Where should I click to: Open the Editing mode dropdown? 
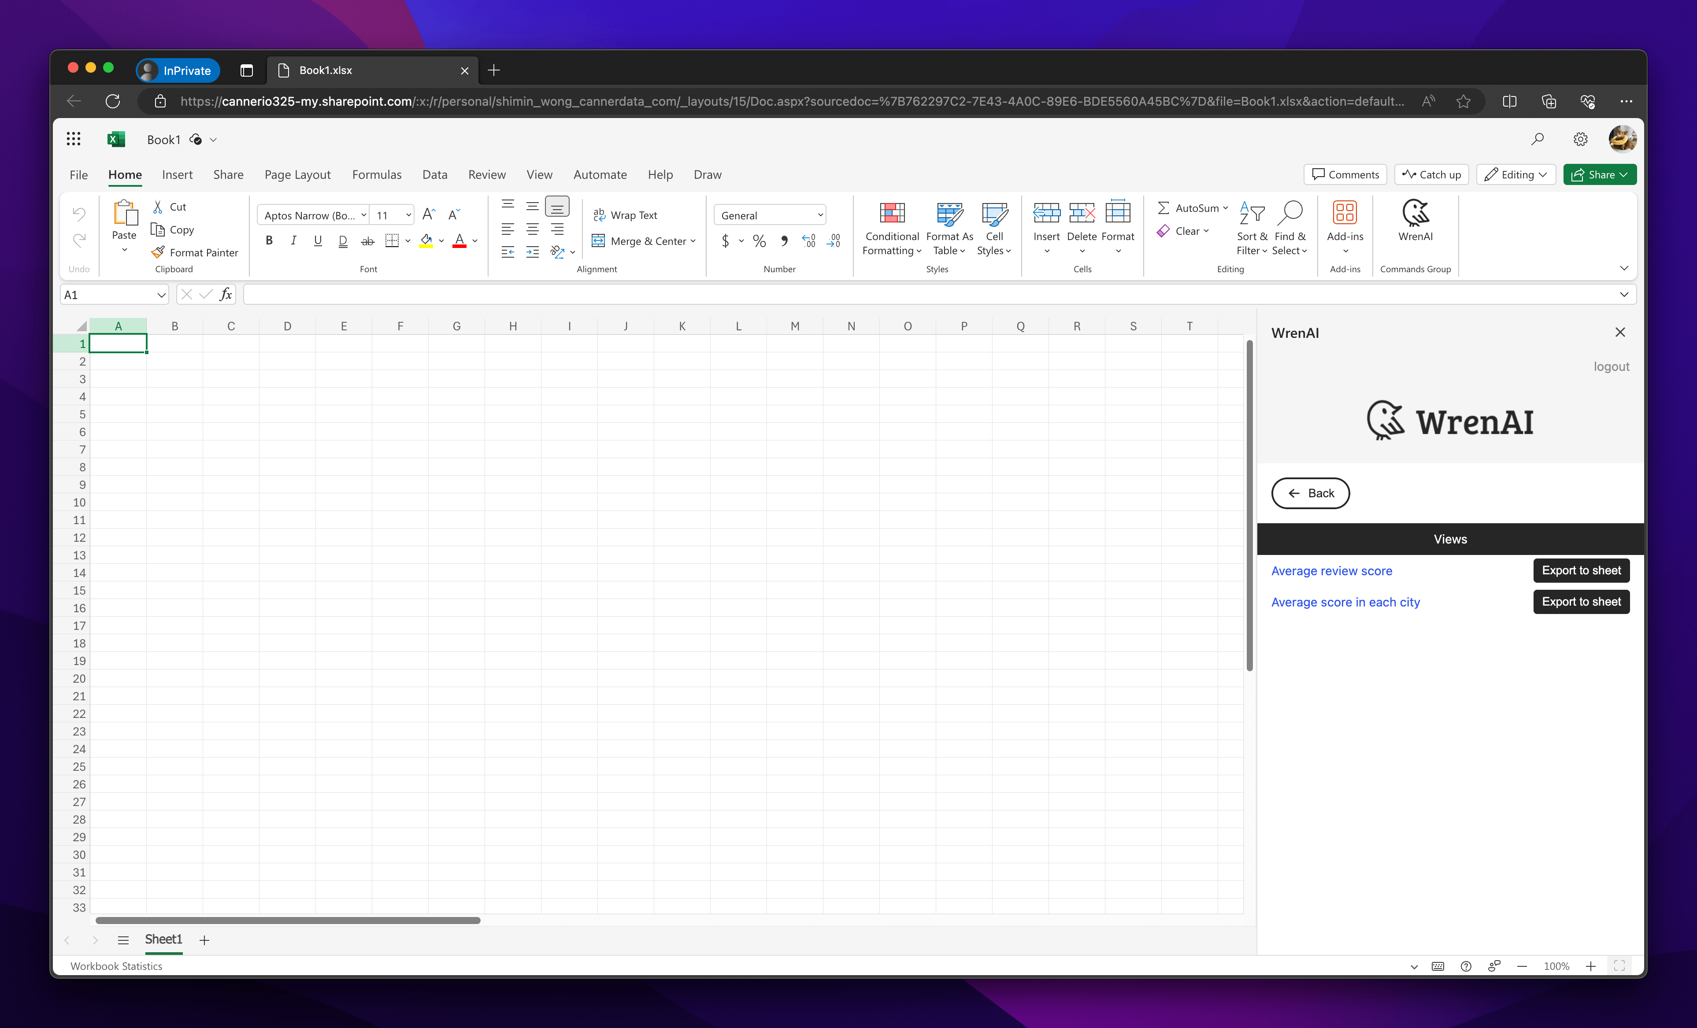pyautogui.click(x=1516, y=174)
